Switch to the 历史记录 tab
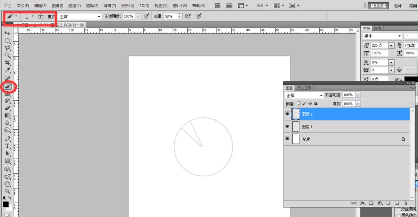The height and width of the screenshot is (217, 418). [x=304, y=88]
